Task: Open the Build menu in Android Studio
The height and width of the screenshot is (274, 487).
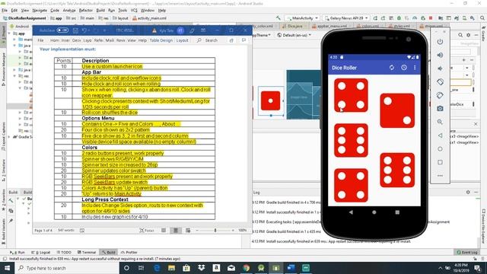Action: (x=100, y=10)
